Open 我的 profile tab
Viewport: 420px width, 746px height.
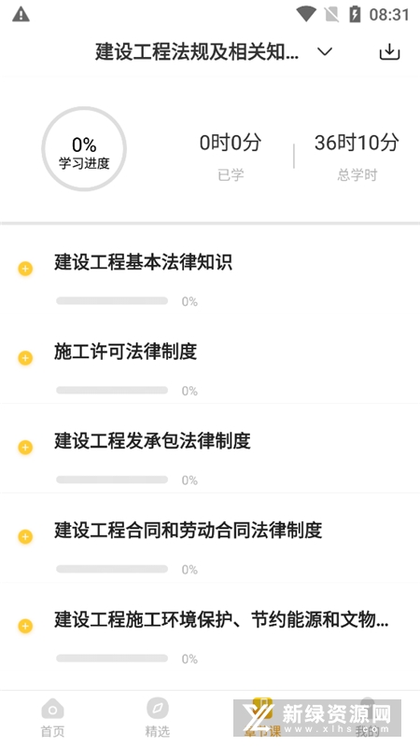click(367, 718)
